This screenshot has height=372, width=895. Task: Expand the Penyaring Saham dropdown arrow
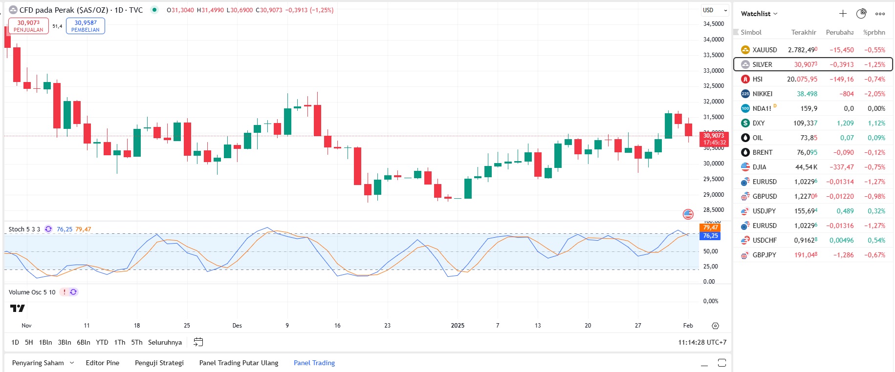click(72, 363)
